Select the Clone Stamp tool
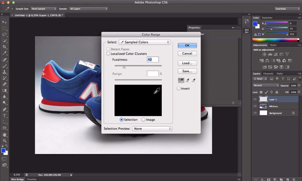302x181 pixels. point(4,72)
